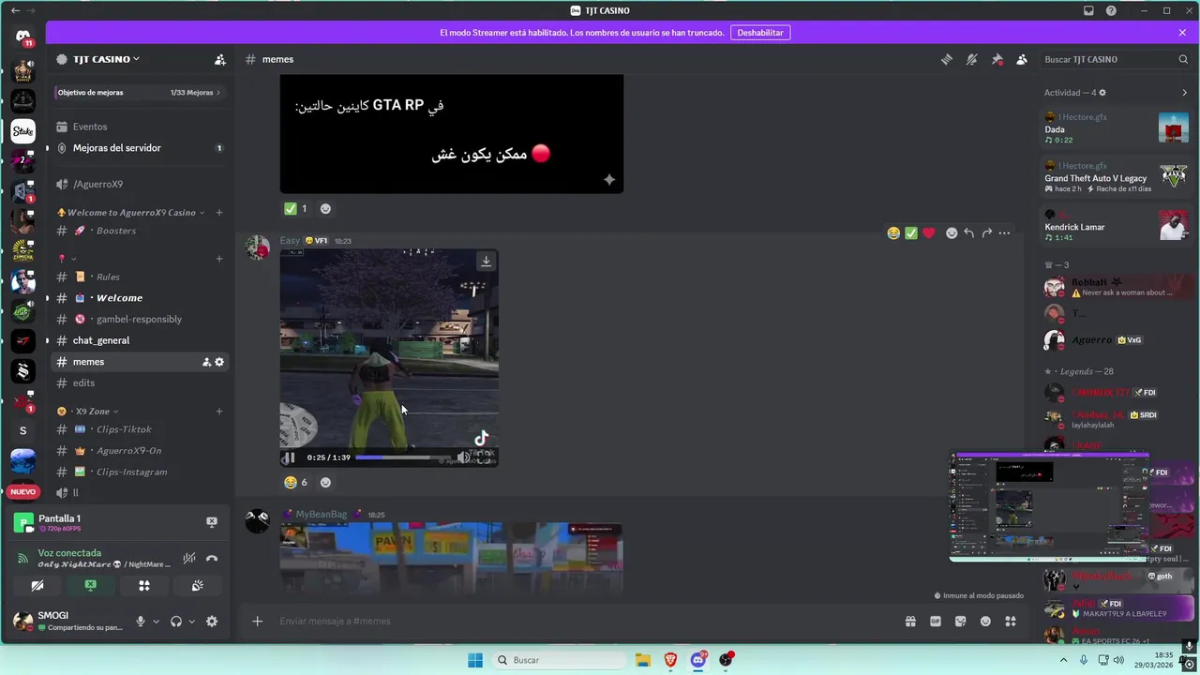The height and width of the screenshot is (675, 1200).
Task: Add channel to Welcome to AguerroX9 Casino category
Action: coord(219,213)
